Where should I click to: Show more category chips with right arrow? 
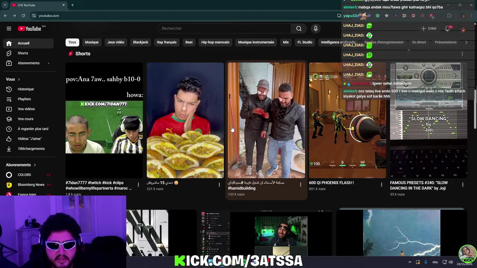point(466,42)
